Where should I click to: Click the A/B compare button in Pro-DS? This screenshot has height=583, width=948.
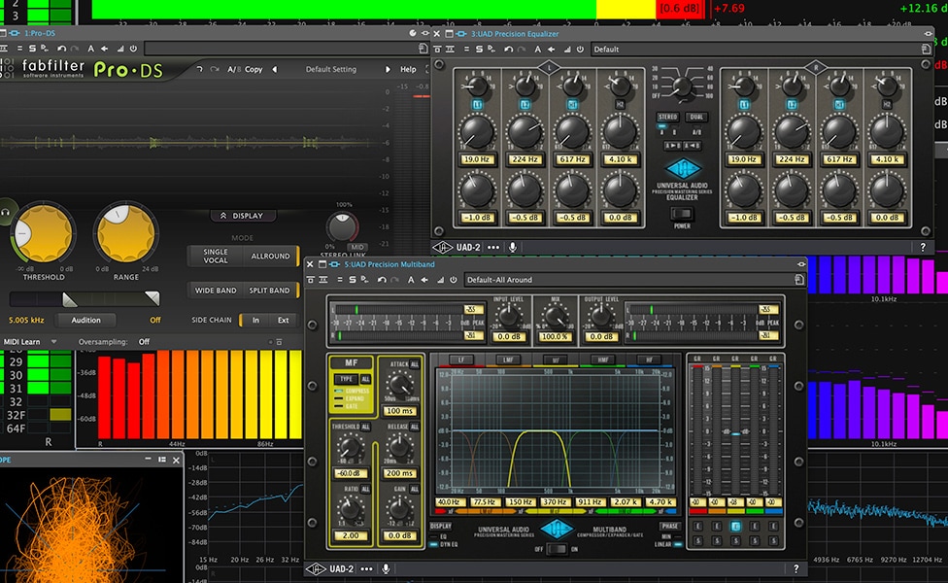coord(233,69)
